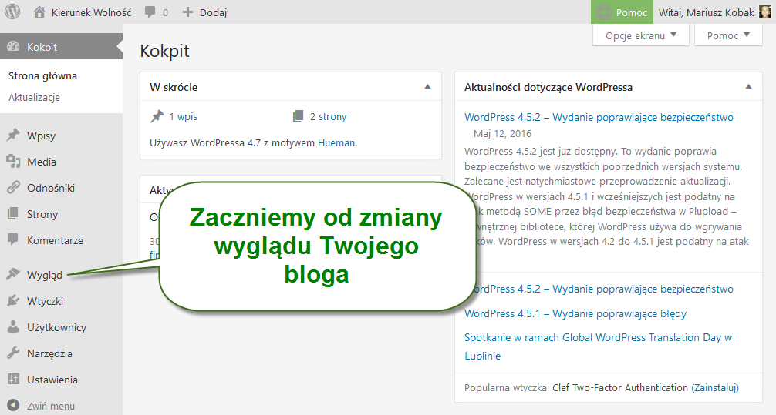This screenshot has width=776, height=415.
Task: Click the Użytkownicy person icon
Action: [13, 326]
